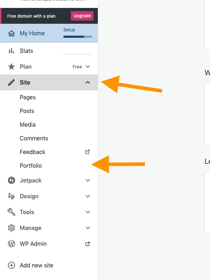The image size is (210, 280).
Task: Click the Add new site plus icon
Action: click(x=12, y=265)
